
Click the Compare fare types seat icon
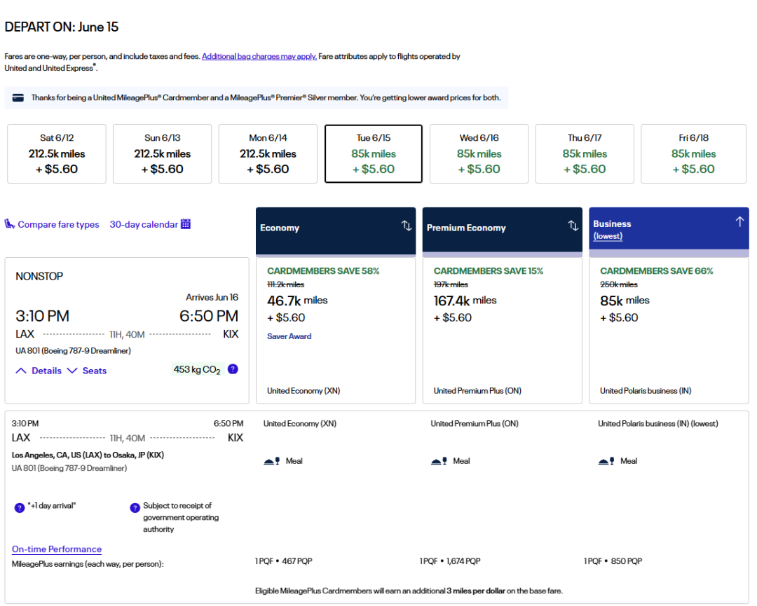[10, 224]
